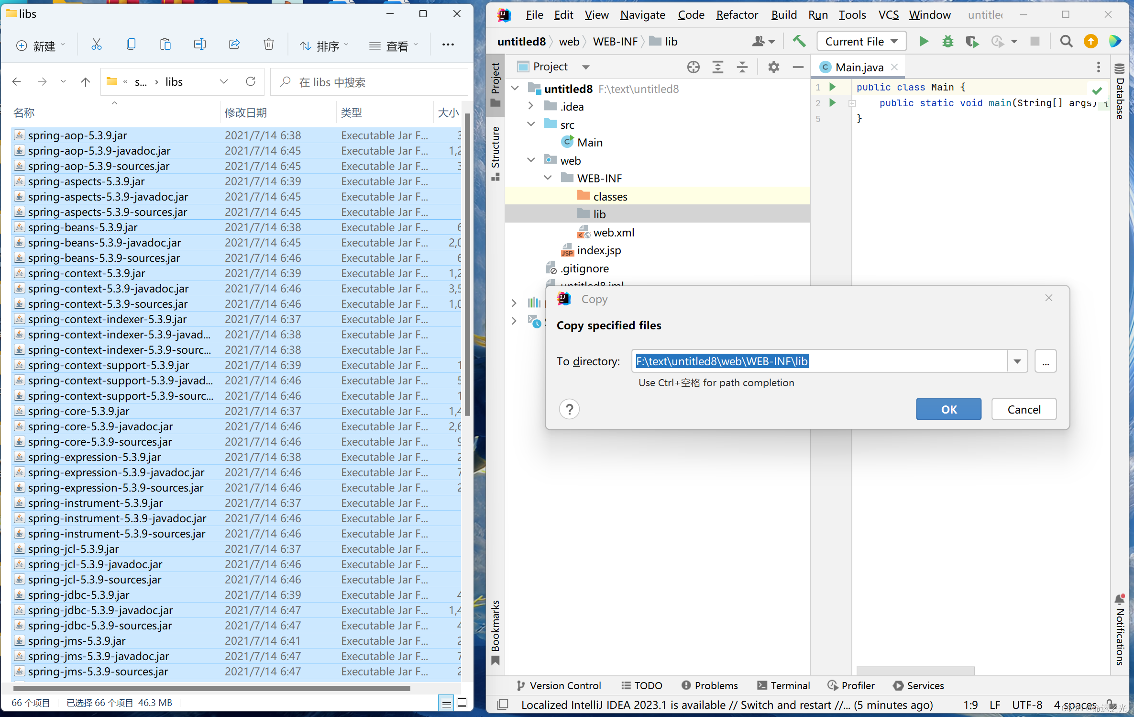Run the current file with the green play icon

click(924, 42)
